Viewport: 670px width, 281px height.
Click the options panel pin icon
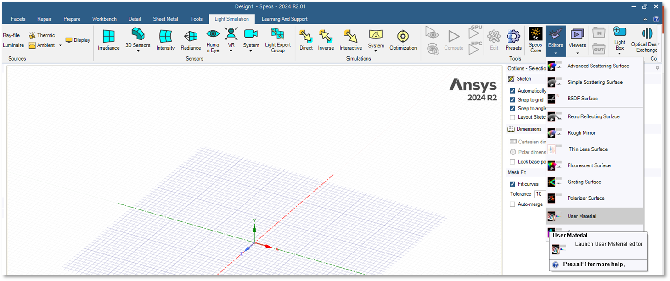coord(658,68)
